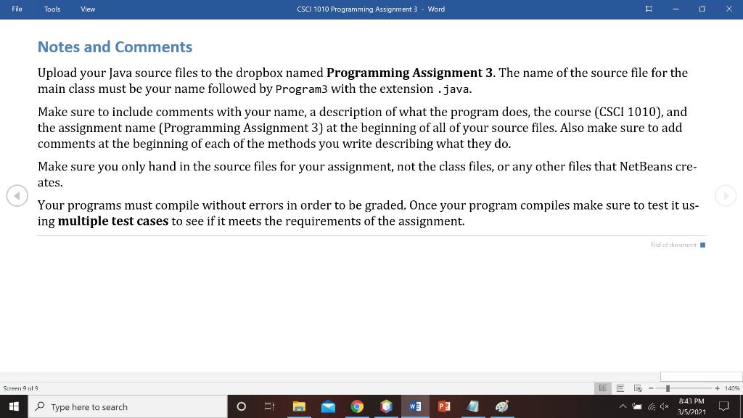Show the Start menu

tap(14, 406)
